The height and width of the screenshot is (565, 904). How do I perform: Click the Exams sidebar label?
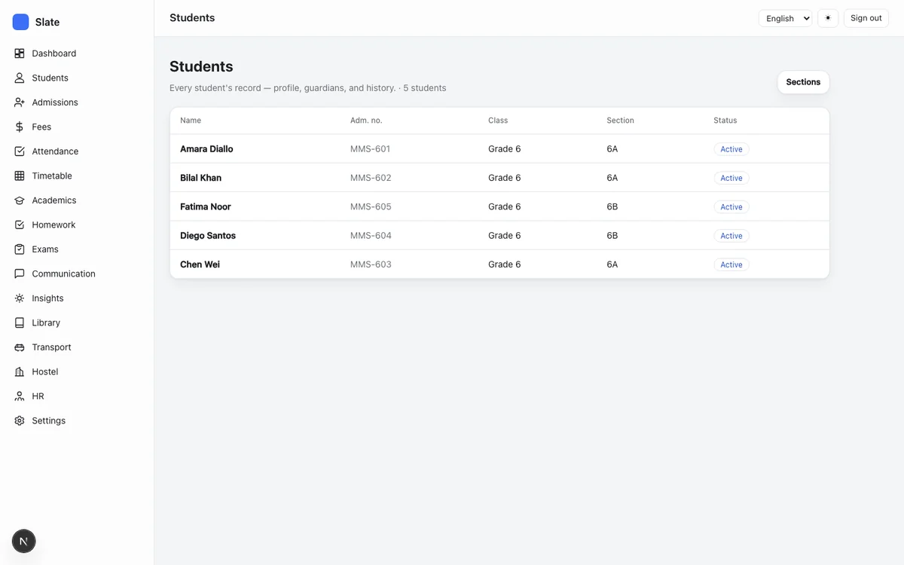pyautogui.click(x=45, y=249)
